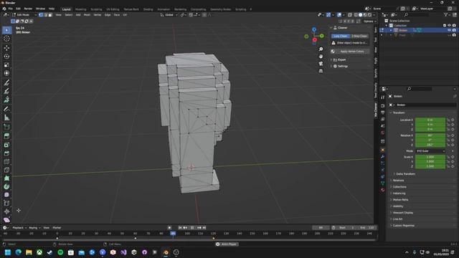Screen dimensions: 459x258
Task: Select the Loop Cut tool
Action: [6, 162]
